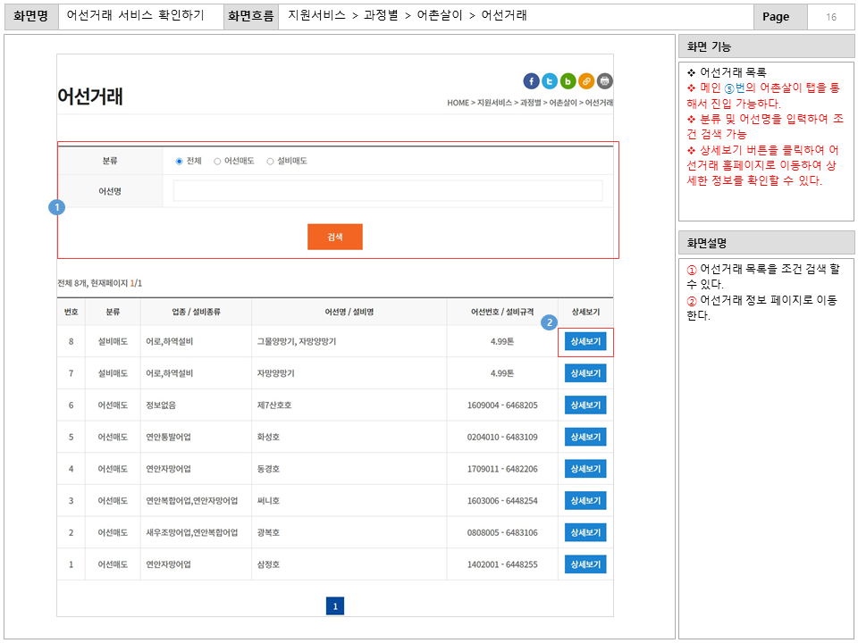Open 지원서비스 from the breadcrumb
This screenshot has height=643, width=858.
pyautogui.click(x=492, y=103)
